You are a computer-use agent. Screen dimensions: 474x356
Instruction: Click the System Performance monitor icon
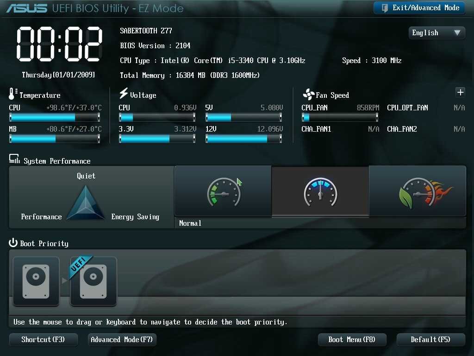[x=14, y=159]
